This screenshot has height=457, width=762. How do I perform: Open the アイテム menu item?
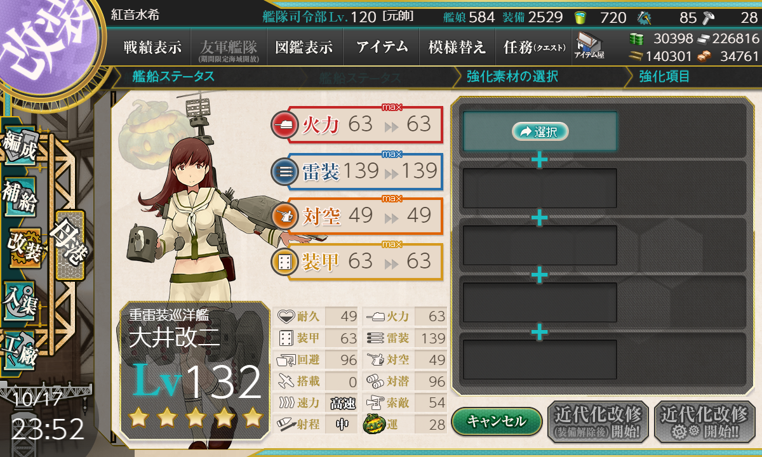[382, 47]
